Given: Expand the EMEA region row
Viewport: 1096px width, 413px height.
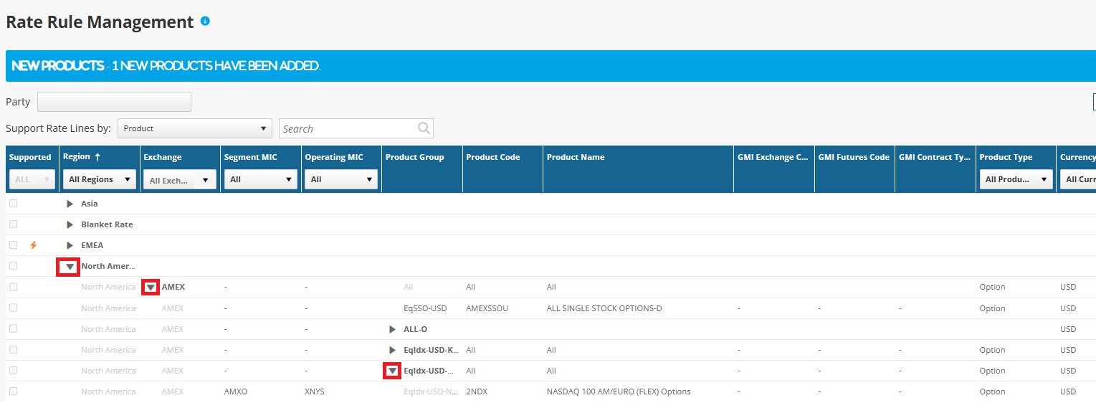Looking at the screenshot, I should point(70,245).
